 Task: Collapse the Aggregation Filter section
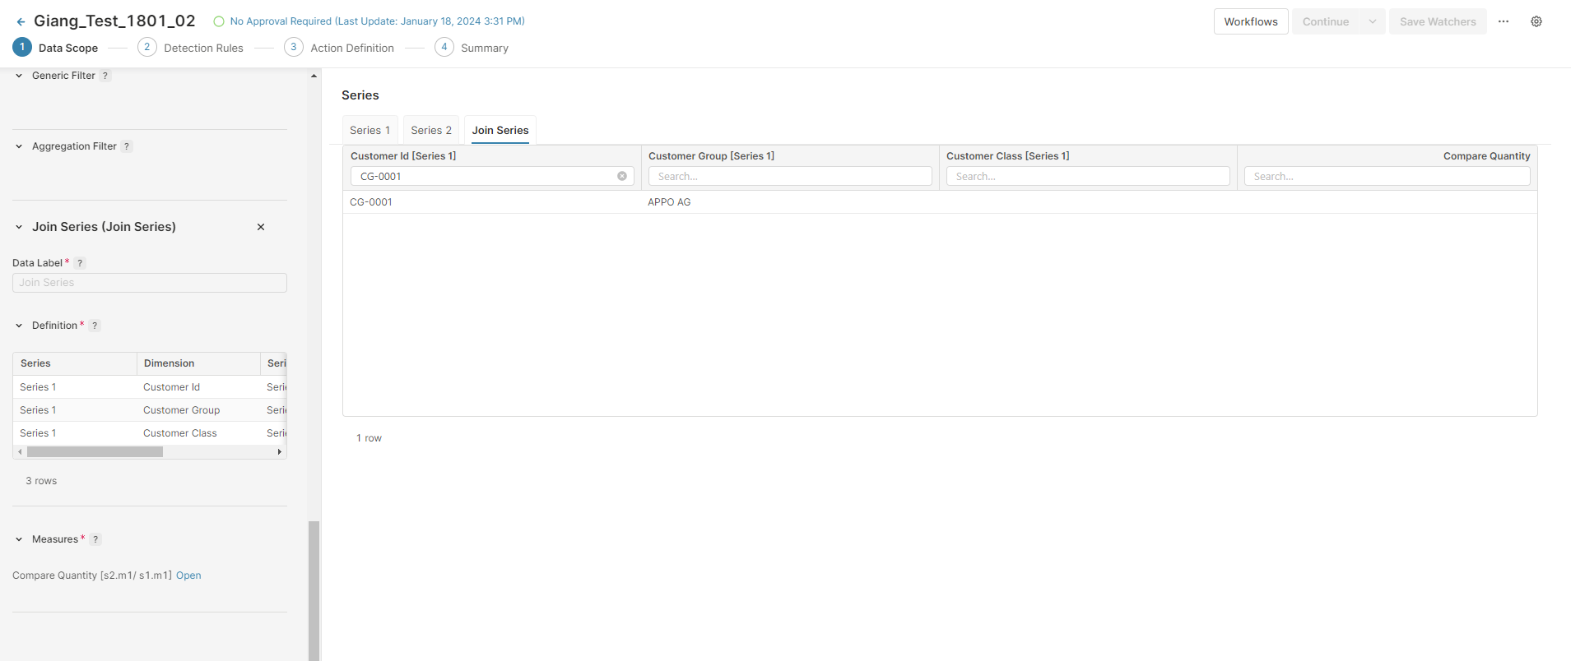point(19,146)
